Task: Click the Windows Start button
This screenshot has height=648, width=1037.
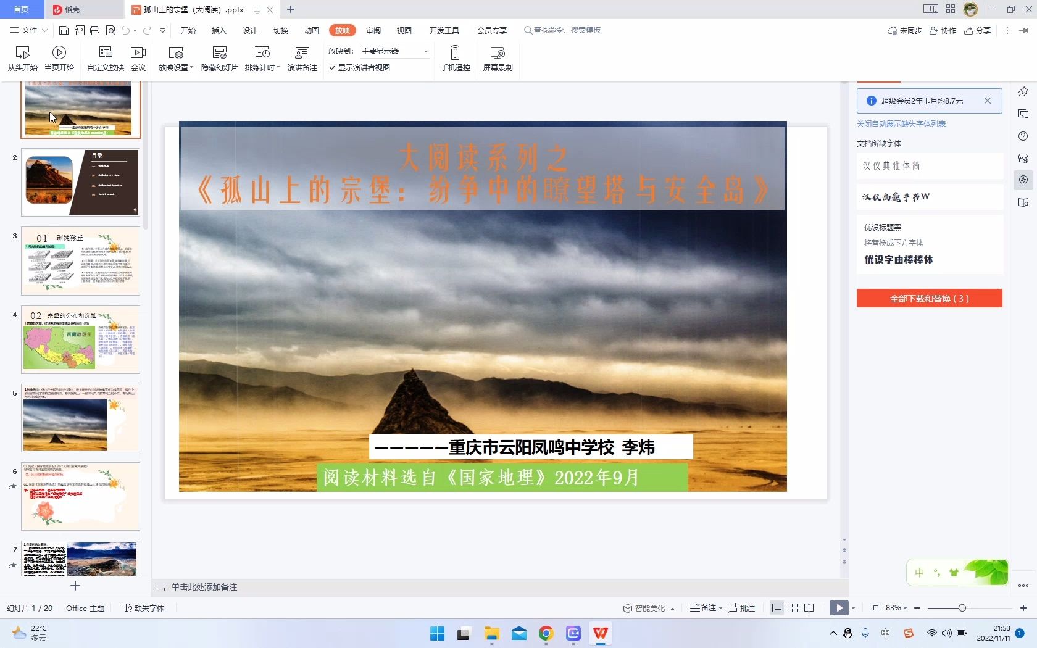Action: click(x=437, y=633)
